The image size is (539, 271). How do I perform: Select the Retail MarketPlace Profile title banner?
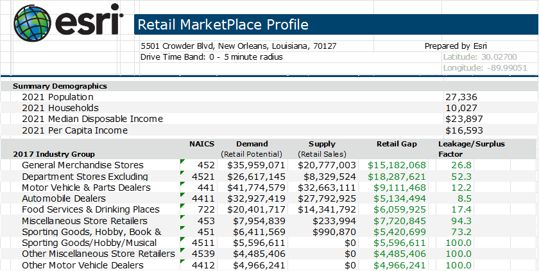(x=336, y=24)
